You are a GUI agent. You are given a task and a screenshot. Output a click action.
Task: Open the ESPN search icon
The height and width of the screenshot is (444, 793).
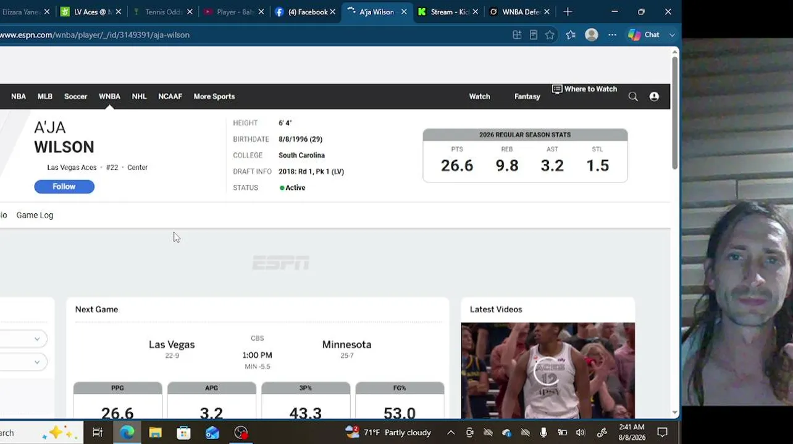click(633, 96)
